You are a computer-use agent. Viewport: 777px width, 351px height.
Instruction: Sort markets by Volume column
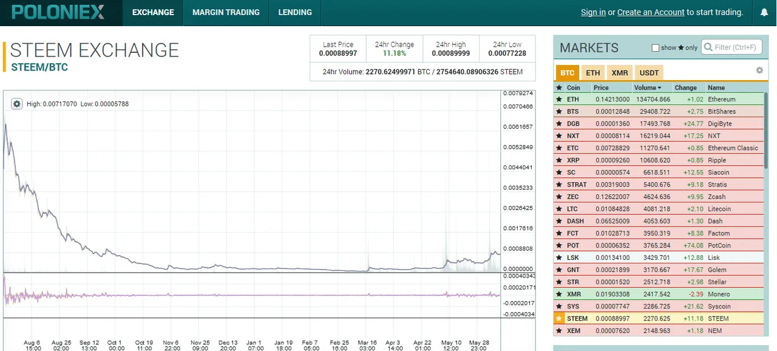(648, 87)
